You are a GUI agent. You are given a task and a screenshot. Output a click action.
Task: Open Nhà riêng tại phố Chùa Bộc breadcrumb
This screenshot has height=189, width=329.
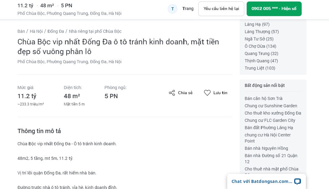pos(95,31)
